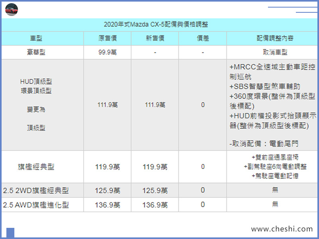Click '+駕駛座電動記憶' feature line
Image resolution: width=319 pixels, height=239 pixels.
point(275,176)
